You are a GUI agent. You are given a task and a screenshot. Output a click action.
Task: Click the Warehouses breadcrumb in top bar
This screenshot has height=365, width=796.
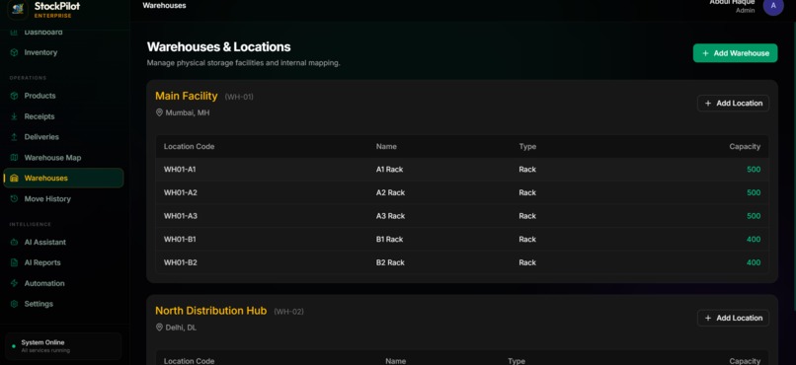tap(164, 6)
